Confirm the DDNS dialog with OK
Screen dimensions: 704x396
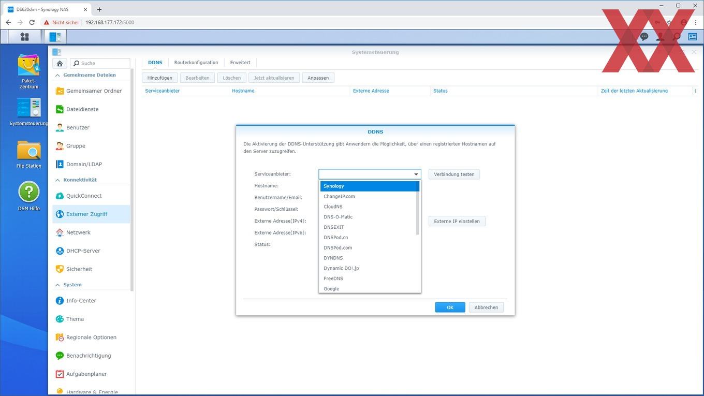coord(450,307)
